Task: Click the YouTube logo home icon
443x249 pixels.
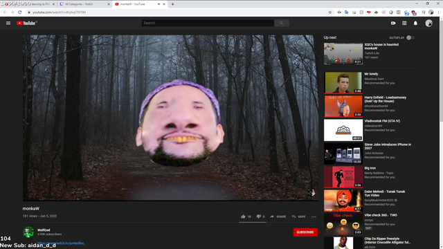Action: tap(26, 23)
